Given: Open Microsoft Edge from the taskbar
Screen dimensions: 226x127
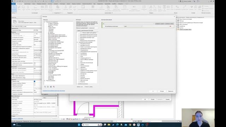Looking at the screenshot, I should tap(117, 125).
